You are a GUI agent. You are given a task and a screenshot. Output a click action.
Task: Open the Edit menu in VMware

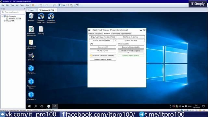7,5
